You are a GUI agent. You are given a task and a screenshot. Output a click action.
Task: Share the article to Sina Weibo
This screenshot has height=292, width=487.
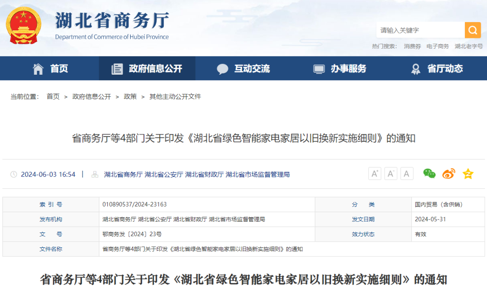tap(448, 173)
